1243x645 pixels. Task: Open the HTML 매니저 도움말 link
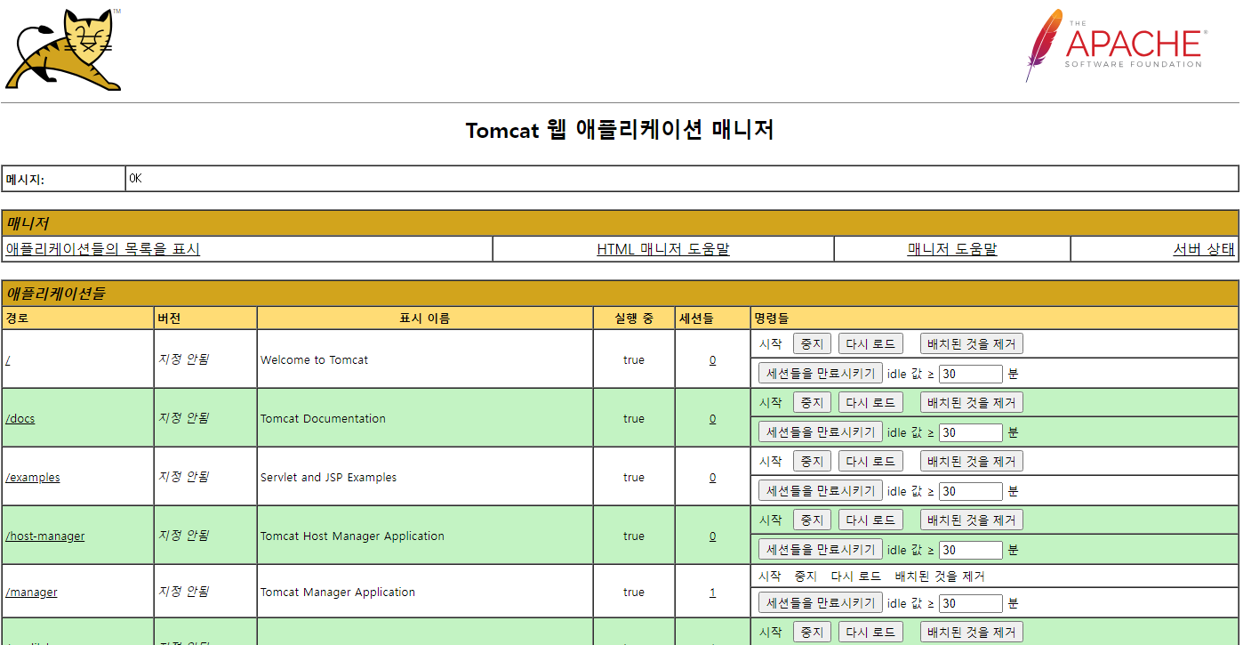click(x=663, y=249)
